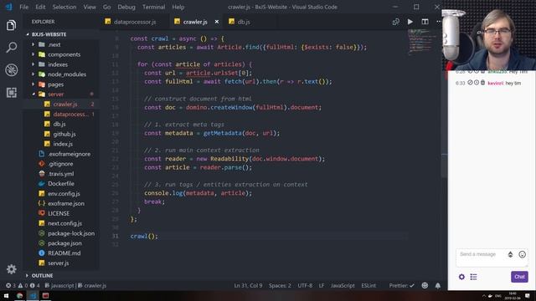Click the LF end-of-line indicator
This screenshot has width=536, height=301.
[x=322, y=286]
